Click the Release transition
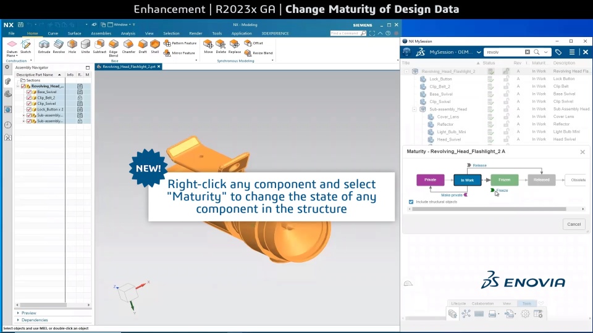This screenshot has width=593, height=333. click(x=476, y=165)
